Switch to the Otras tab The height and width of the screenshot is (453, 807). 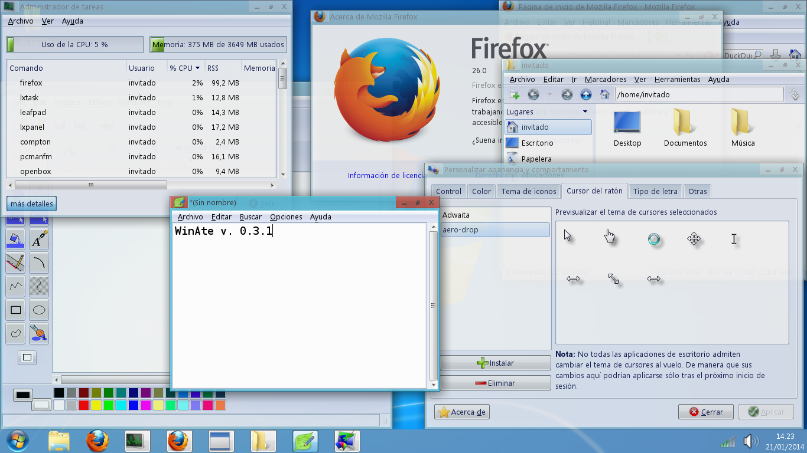pyautogui.click(x=697, y=191)
